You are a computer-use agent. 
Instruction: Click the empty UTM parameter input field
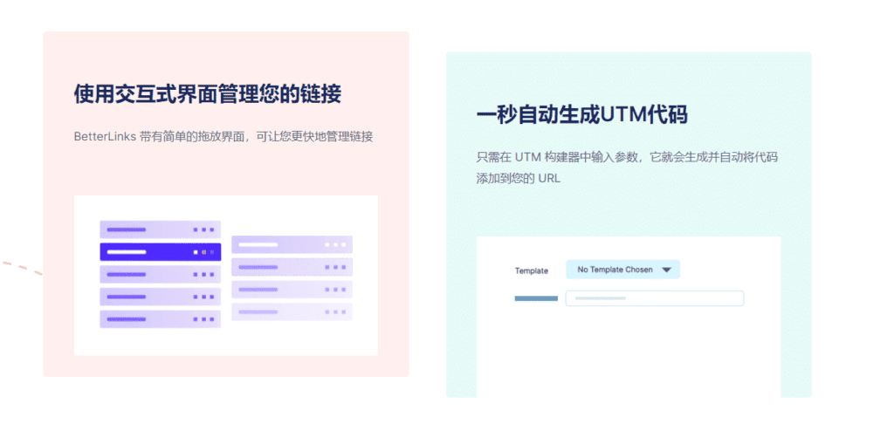[655, 298]
